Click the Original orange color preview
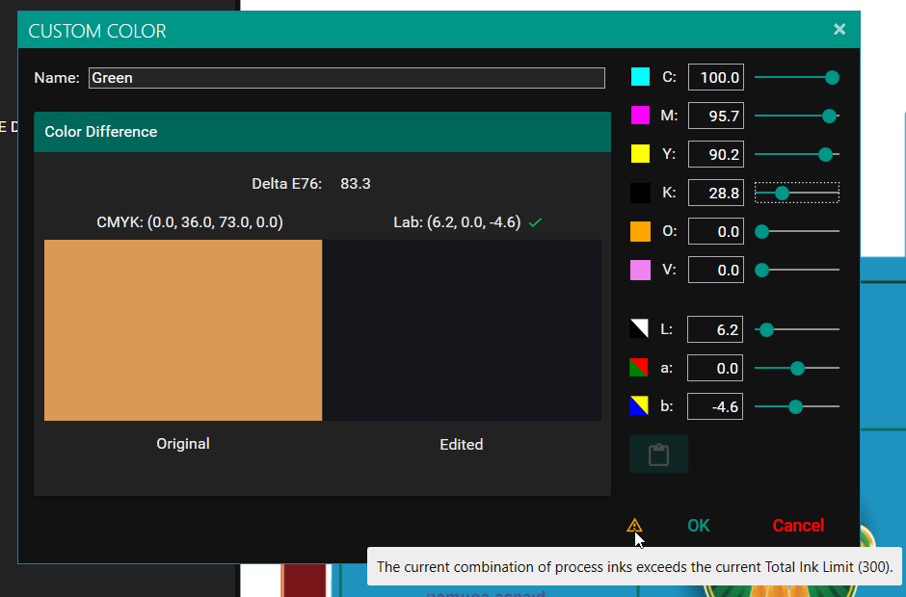Screen dimensions: 906x597 (x=183, y=330)
